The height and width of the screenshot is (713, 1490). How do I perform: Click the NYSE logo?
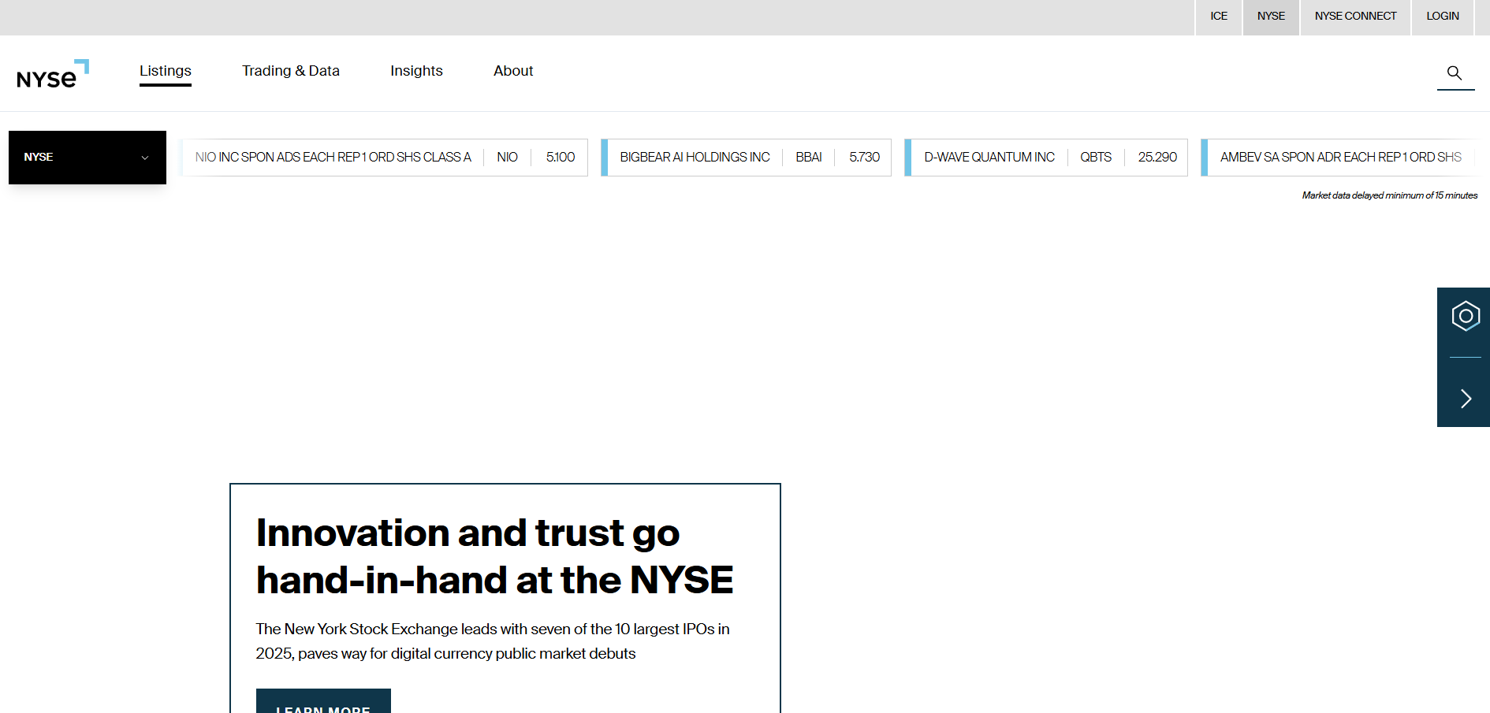point(52,75)
